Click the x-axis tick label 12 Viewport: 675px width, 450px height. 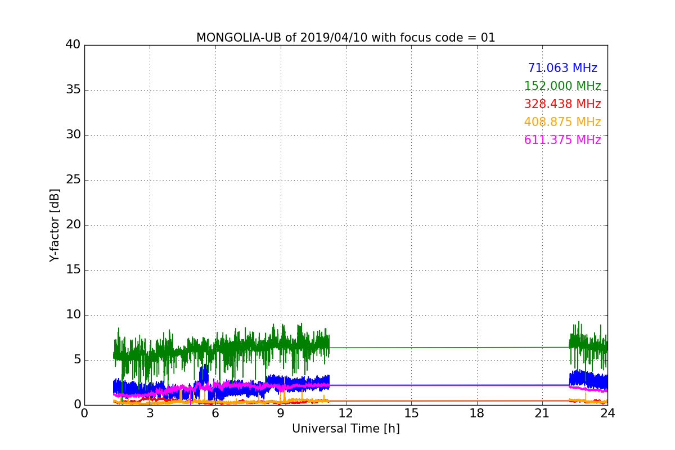[346, 413]
